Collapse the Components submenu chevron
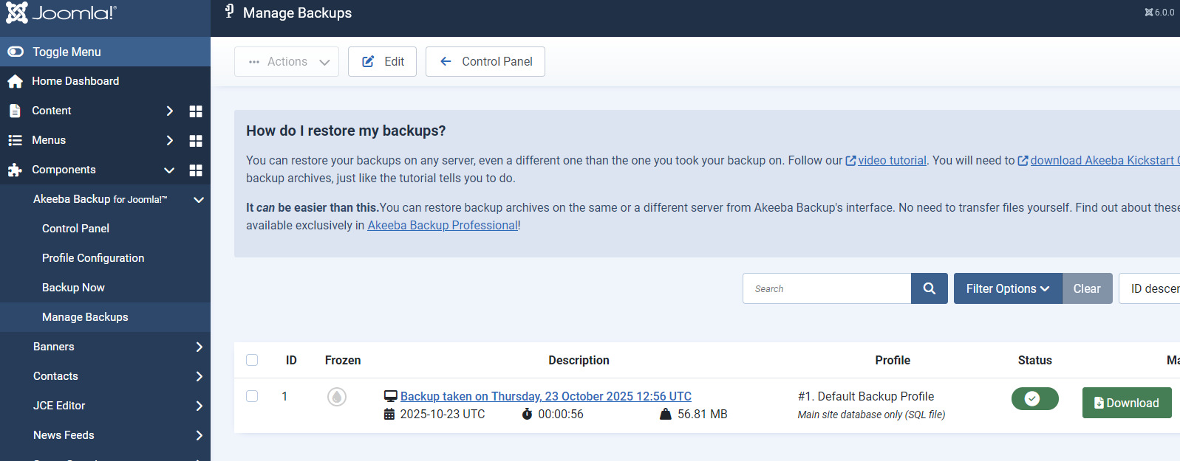This screenshot has width=1180, height=461. click(169, 170)
